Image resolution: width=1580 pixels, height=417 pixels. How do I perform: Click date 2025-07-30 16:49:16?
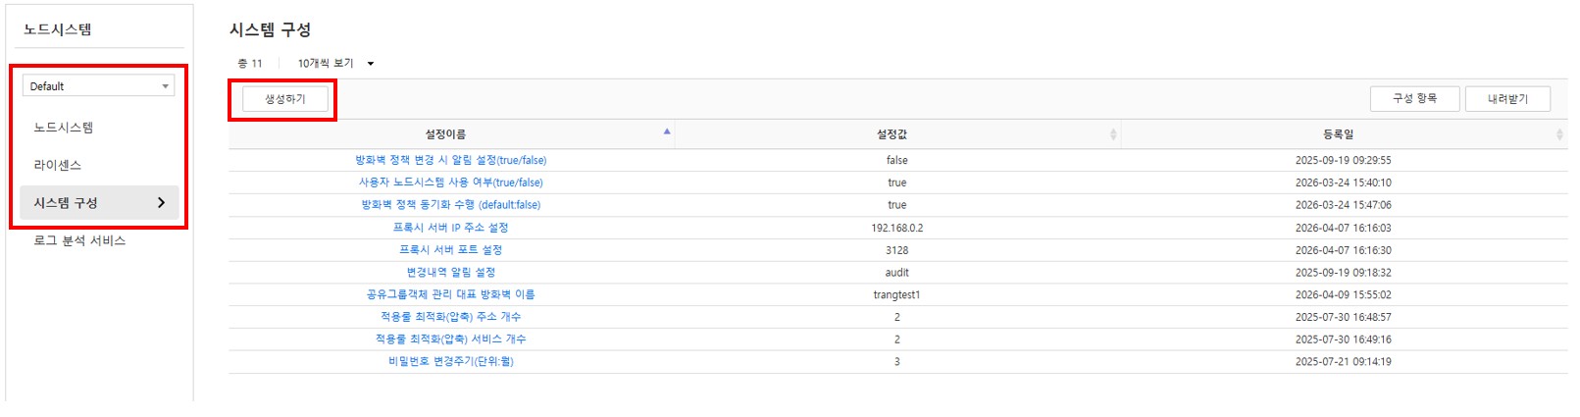pos(1343,339)
